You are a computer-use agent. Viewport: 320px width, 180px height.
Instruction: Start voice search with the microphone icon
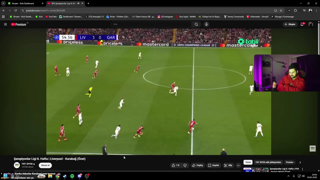click(206, 24)
